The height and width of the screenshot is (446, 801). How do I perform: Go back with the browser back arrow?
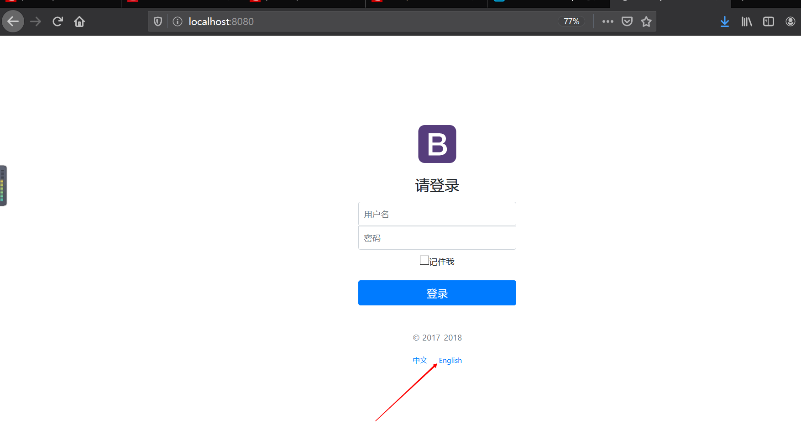pos(13,21)
